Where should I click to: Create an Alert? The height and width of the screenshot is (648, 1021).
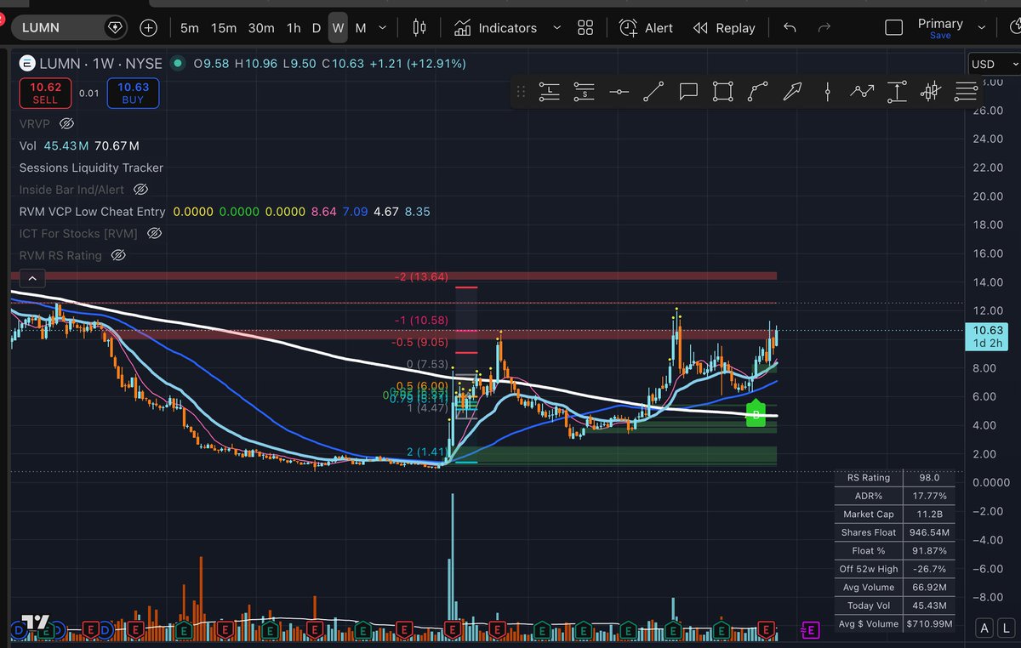[646, 28]
